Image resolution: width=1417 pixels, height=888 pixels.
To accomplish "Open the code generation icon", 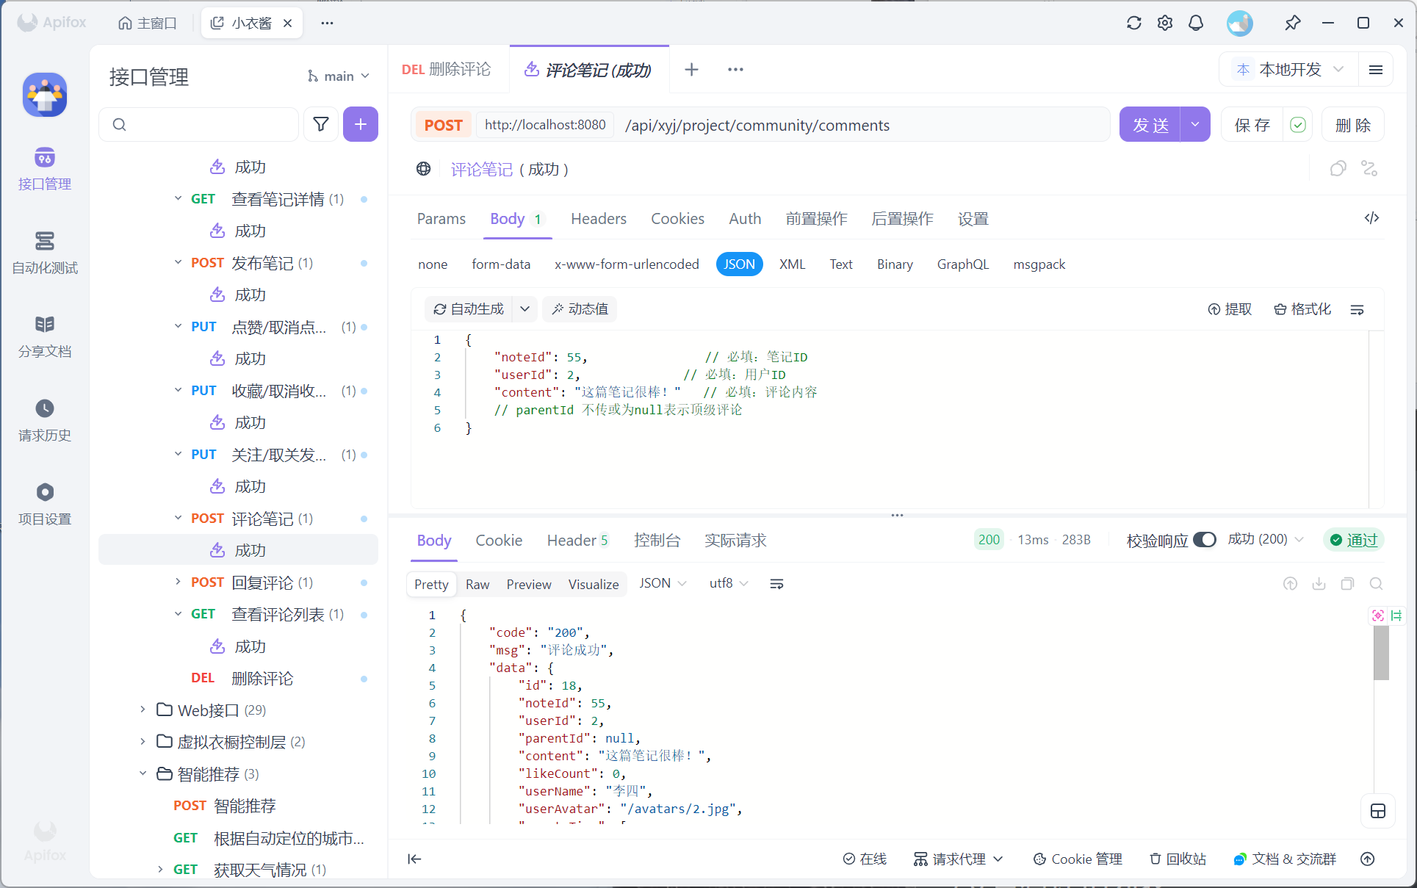I will click(1371, 218).
